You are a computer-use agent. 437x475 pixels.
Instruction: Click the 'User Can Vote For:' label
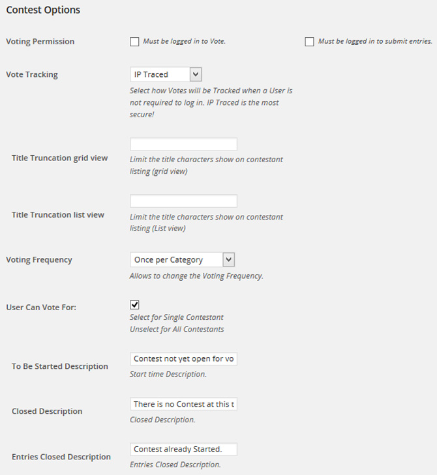click(x=41, y=307)
